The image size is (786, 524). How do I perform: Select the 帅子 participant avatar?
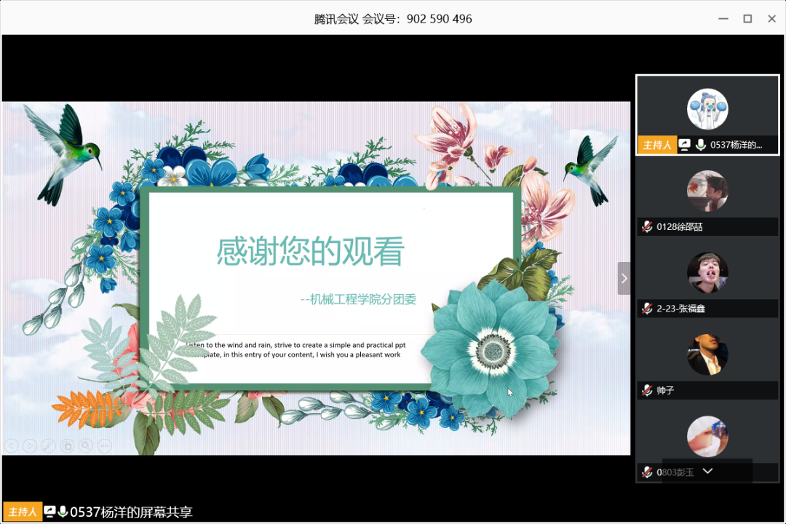707,355
